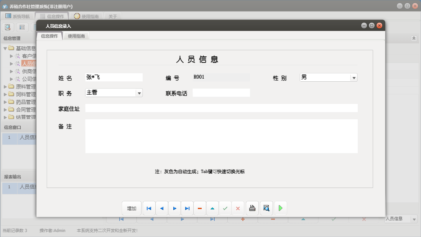Go to next record with the blue arrow
421x237 pixels.
coord(174,208)
